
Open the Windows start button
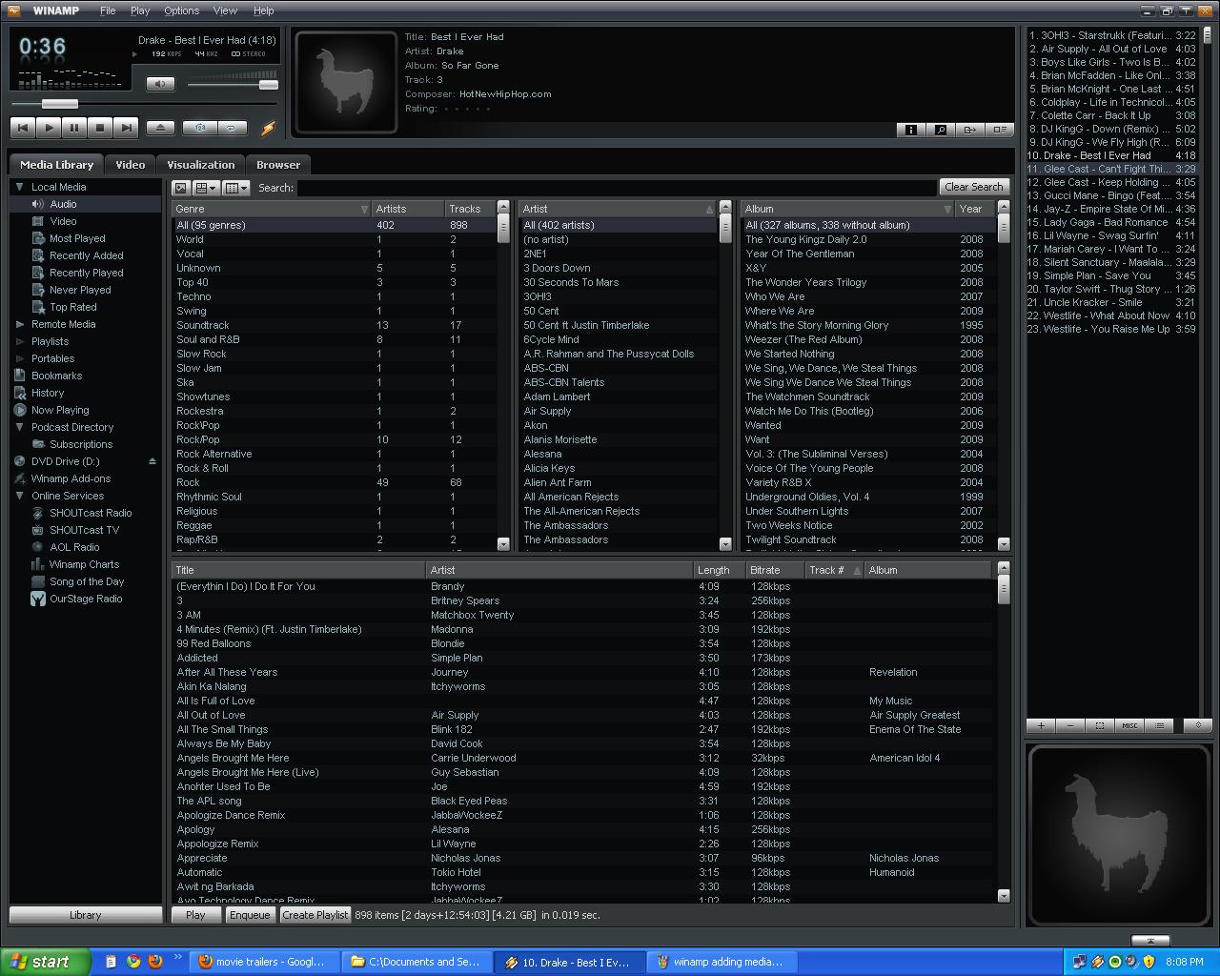46,962
